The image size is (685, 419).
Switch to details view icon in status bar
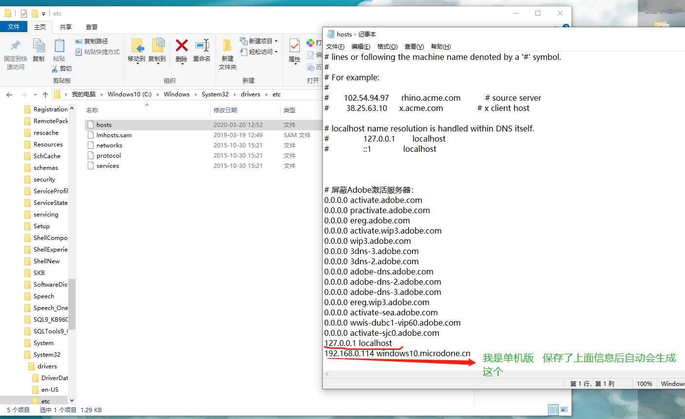pos(553,410)
